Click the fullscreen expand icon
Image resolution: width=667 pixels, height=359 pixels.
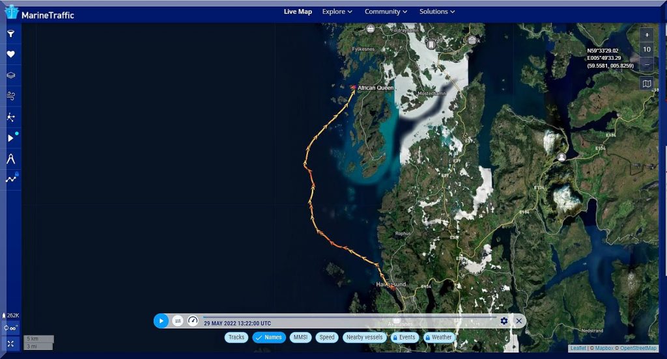click(x=10, y=343)
